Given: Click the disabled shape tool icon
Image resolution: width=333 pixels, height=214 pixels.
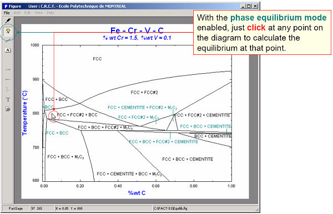Looking at the screenshot, I should (x=8, y=109).
